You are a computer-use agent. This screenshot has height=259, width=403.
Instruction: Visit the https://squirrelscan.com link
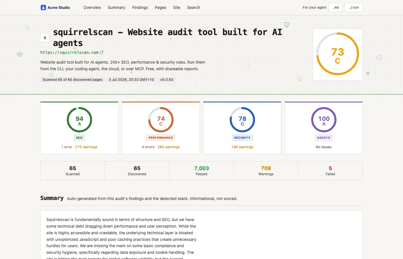(69, 52)
